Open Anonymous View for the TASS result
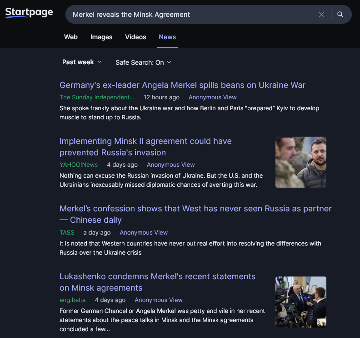The width and height of the screenshot is (360, 338). point(144,233)
